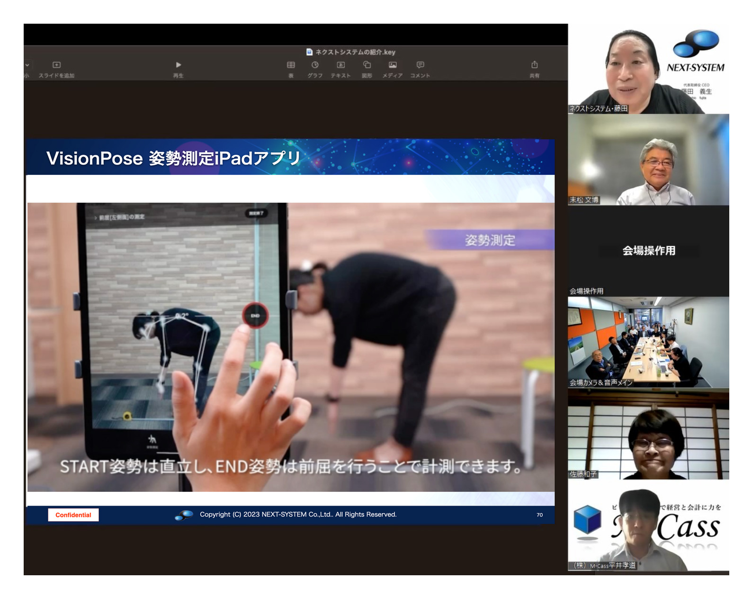Click the file title ネクストシステムの紹介.key
The image size is (752, 598).
click(356, 52)
